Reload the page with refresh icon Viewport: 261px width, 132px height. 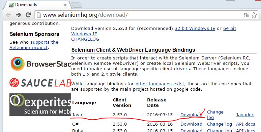[28, 15]
